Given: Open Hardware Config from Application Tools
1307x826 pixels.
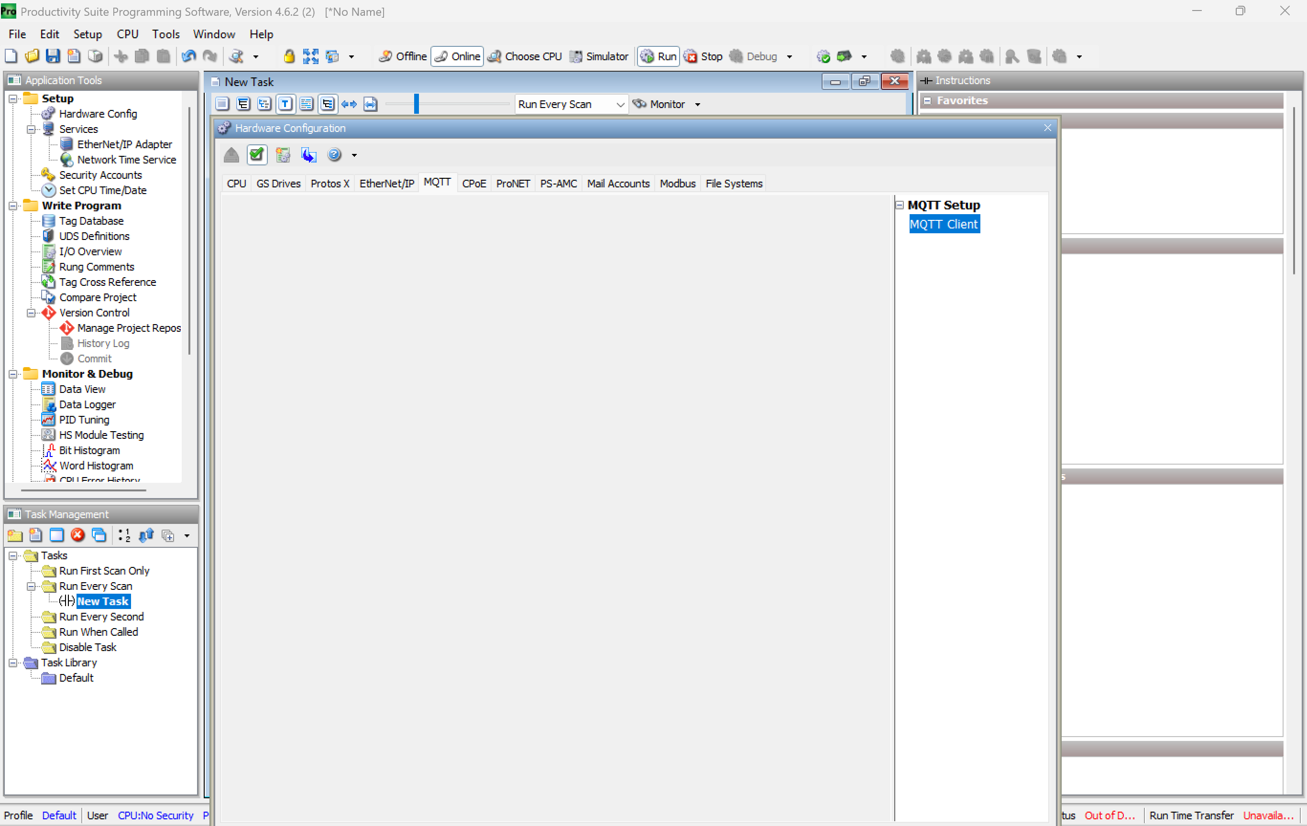Looking at the screenshot, I should coord(98,114).
